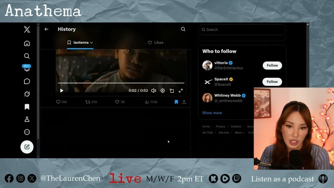The width and height of the screenshot is (334, 188).
Task: Open Bookmarks from the left sidebar
Action: tap(27, 107)
